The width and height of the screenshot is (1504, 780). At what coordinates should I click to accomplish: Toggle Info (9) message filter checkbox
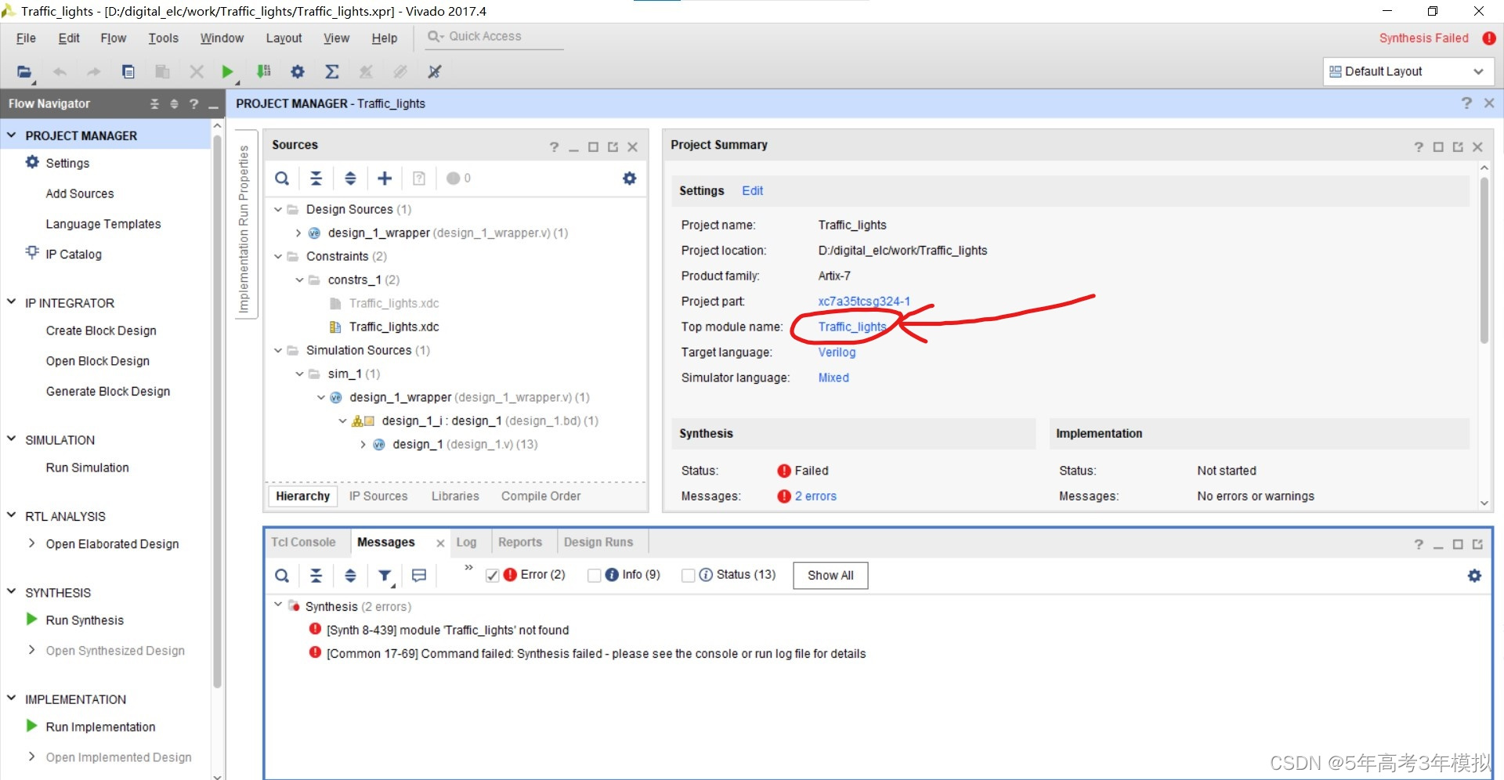(x=594, y=576)
